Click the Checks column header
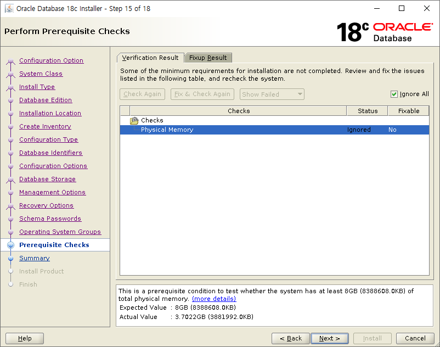This screenshot has height=347, width=440. [238, 111]
